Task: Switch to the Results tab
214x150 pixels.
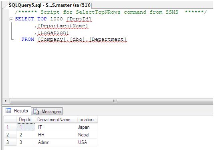Action: [17, 111]
